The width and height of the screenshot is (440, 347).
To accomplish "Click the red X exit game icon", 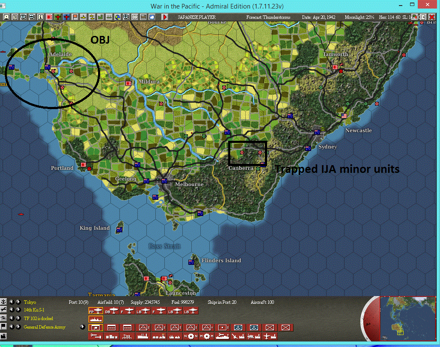I will click(432, 17).
